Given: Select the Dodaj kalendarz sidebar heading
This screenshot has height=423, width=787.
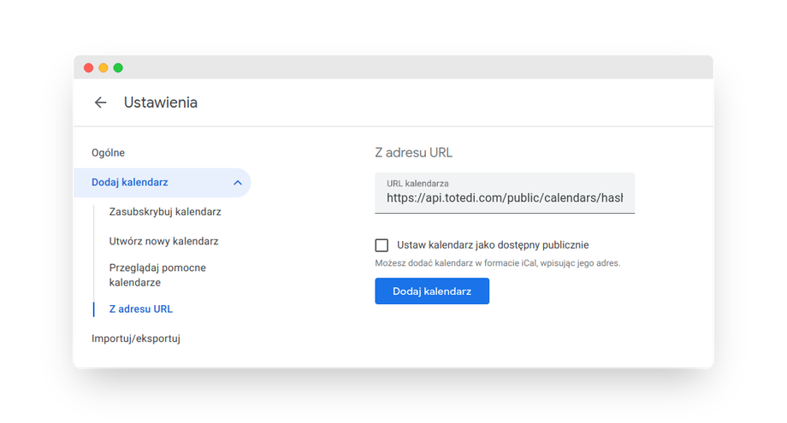Looking at the screenshot, I should [x=130, y=182].
